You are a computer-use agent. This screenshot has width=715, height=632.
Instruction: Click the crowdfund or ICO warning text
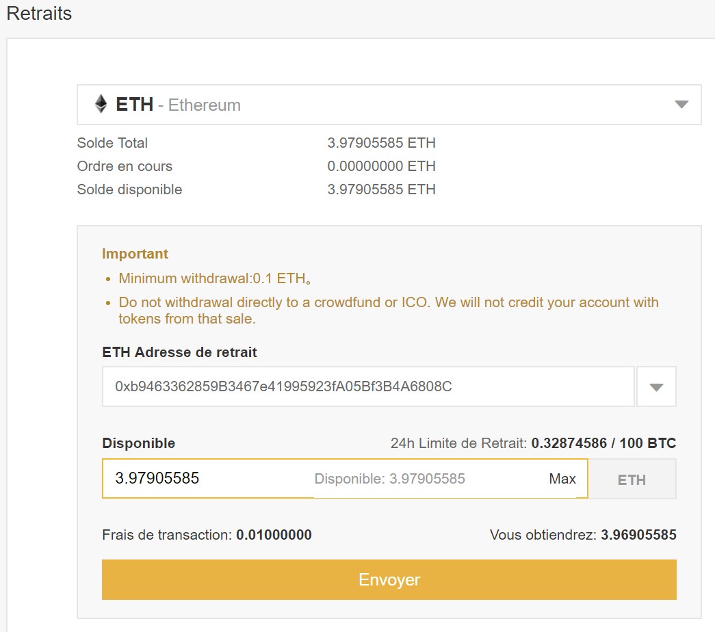389,311
